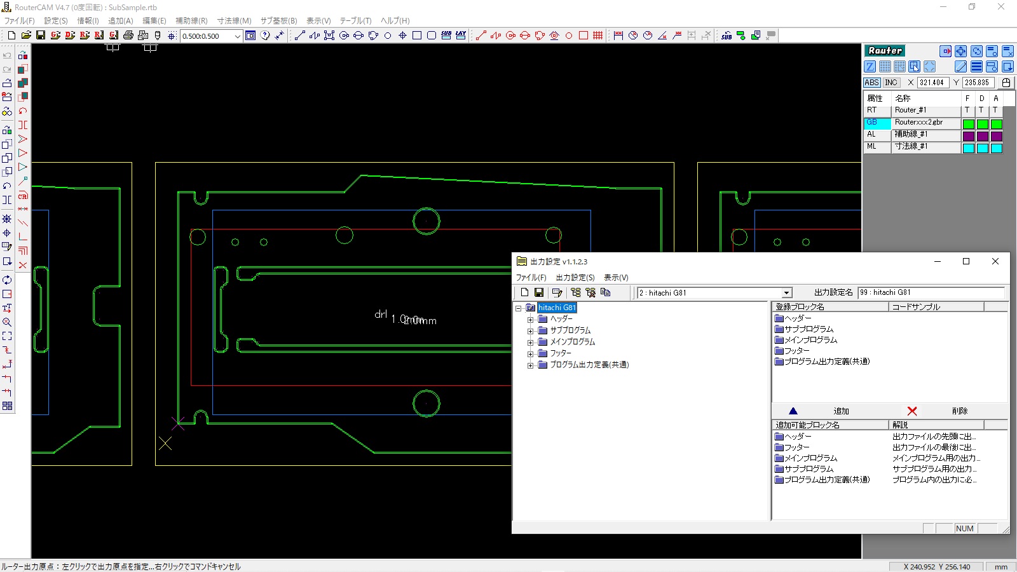Open 出力設定(S) menu in dialog
The width and height of the screenshot is (1017, 572).
pos(575,278)
